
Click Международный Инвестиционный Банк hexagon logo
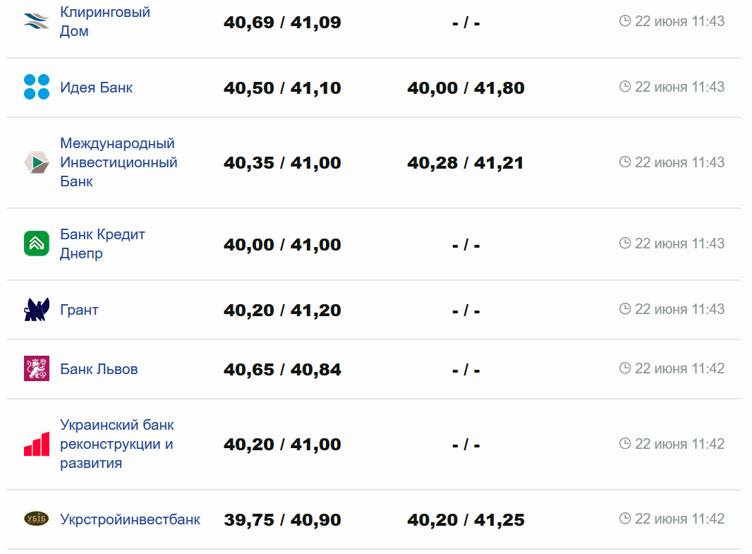37,162
